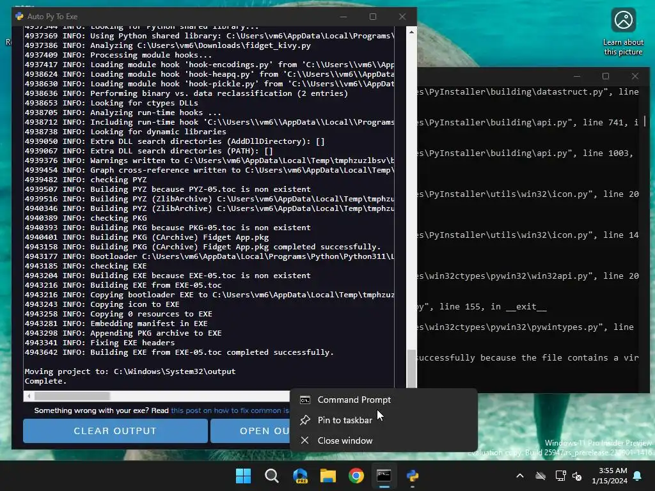Launch Microsoft Edge preview from taskbar
Image resolution: width=655 pixels, height=491 pixels.
click(300, 476)
